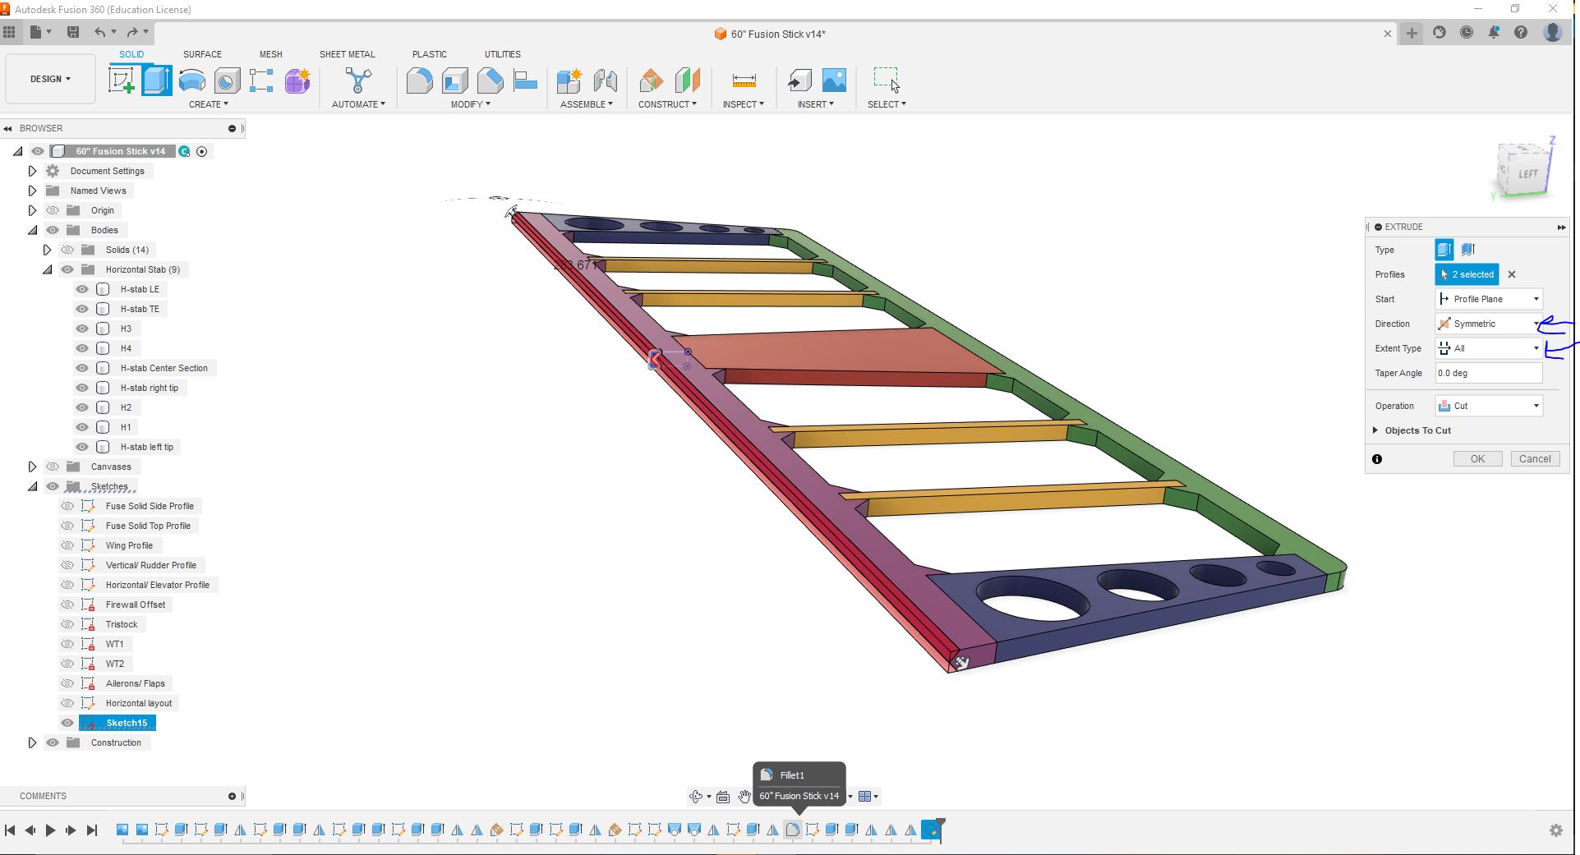Image resolution: width=1580 pixels, height=855 pixels.
Task: Toggle visibility of Sketch15
Action: [67, 723]
